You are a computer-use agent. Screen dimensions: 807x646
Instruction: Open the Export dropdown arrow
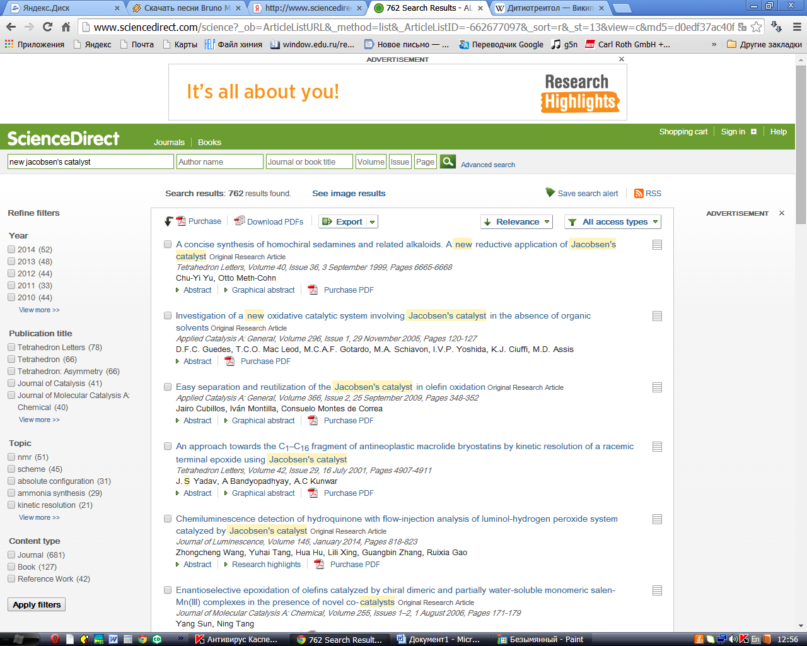[x=372, y=221]
